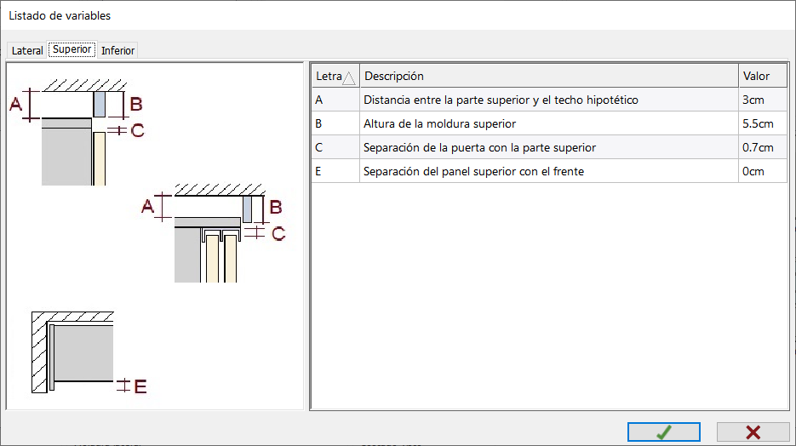Viewport: 796px width, 446px height.
Task: Select row B Altura de la moldura superior
Action: (549, 123)
